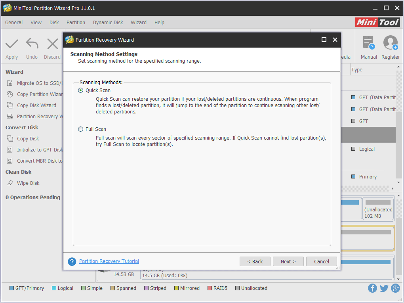This screenshot has height=303, width=404.
Task: Maximize the Partition Recovery Wizard dialog
Action: (x=324, y=40)
